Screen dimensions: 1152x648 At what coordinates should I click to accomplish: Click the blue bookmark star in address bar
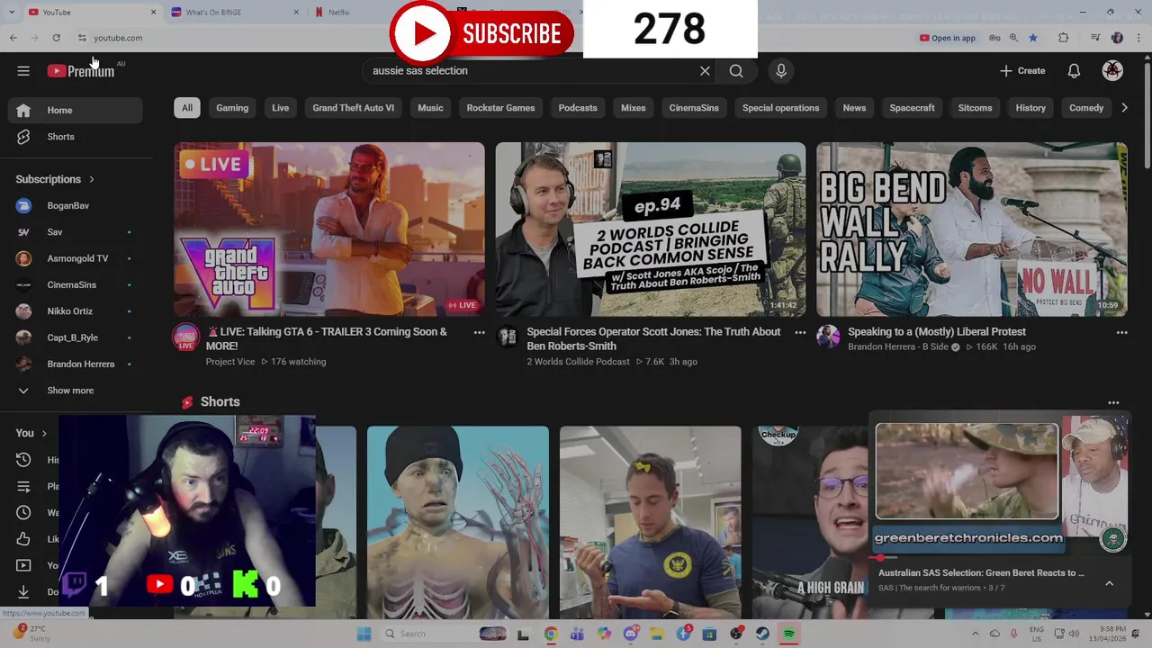pyautogui.click(x=1032, y=38)
